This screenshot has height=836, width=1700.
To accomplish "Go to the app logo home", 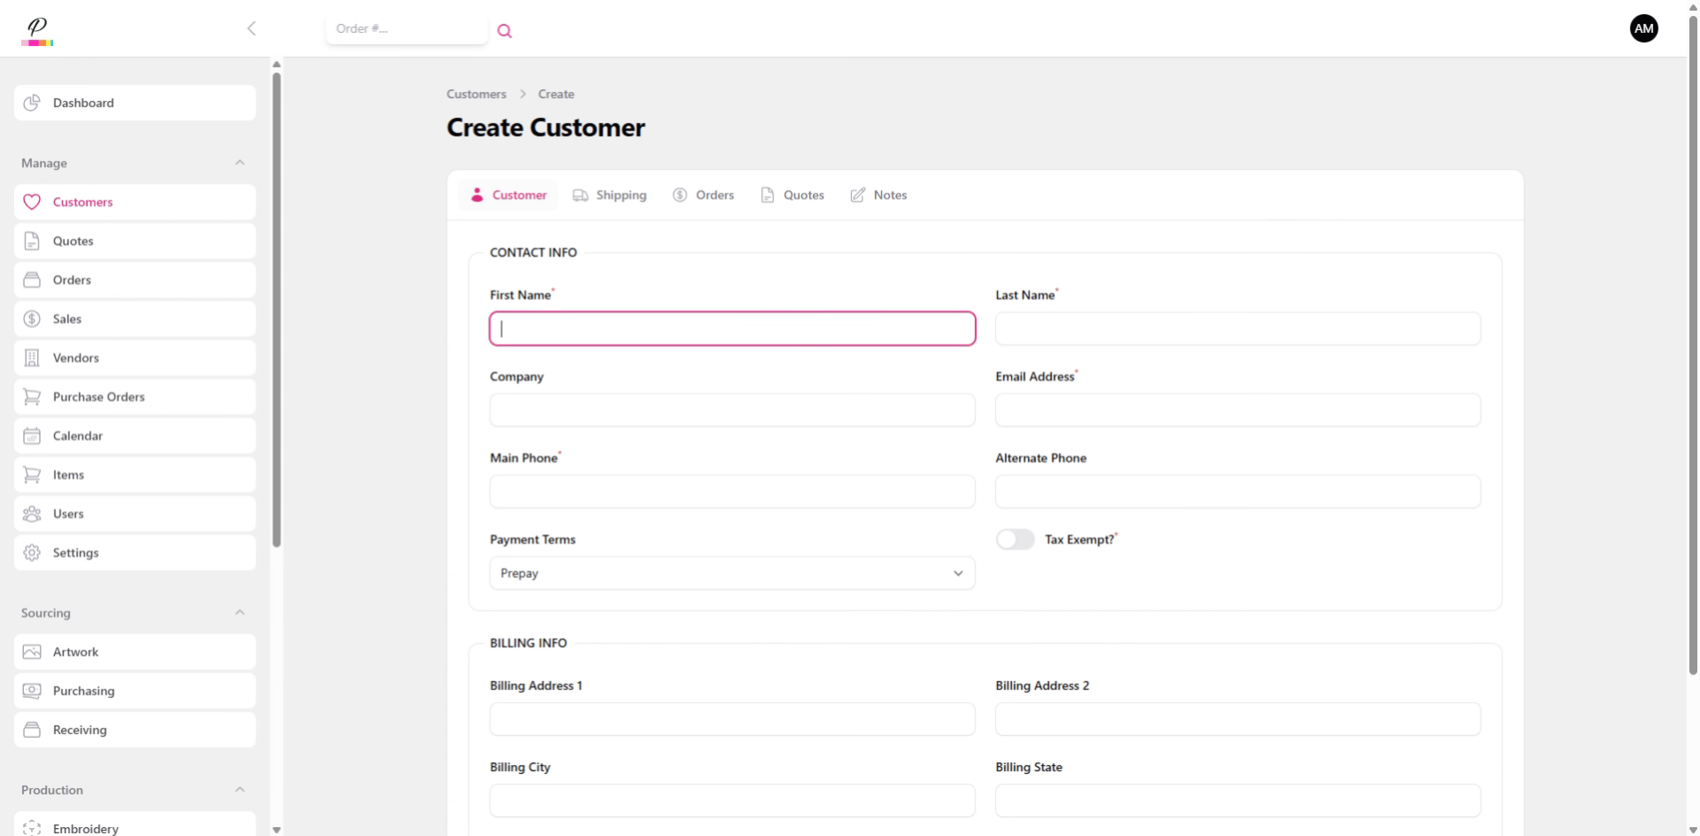I will click(x=37, y=30).
